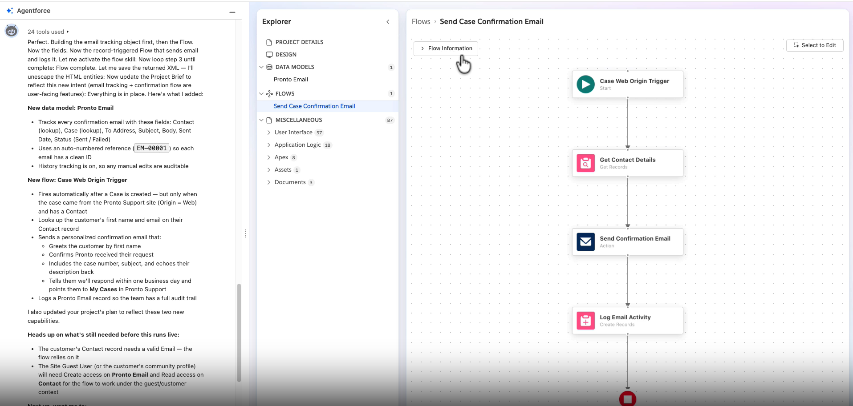Viewport: 853px width, 406px height.
Task: Click the panel resize handle dots
Action: pyautogui.click(x=246, y=233)
